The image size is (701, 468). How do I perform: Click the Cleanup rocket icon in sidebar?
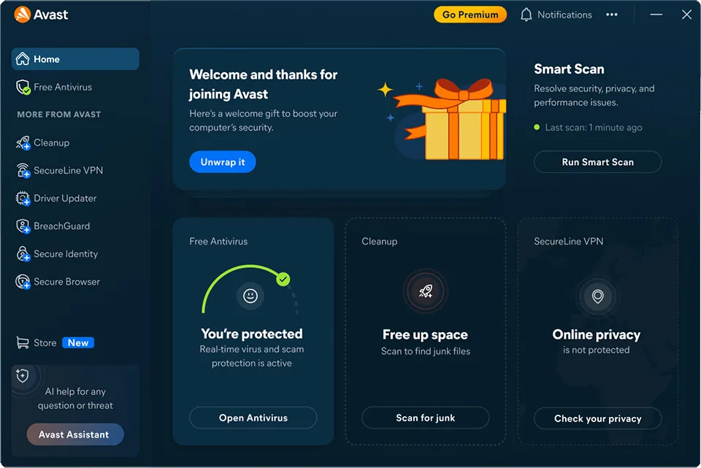click(x=23, y=143)
